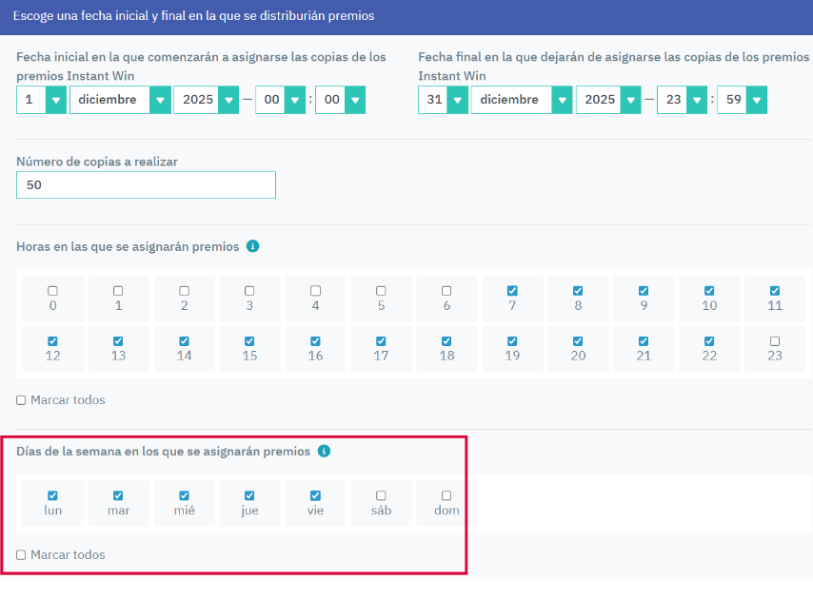813x598 pixels.
Task: Toggle Marcar todos under the weekdays
Action: tap(22, 555)
